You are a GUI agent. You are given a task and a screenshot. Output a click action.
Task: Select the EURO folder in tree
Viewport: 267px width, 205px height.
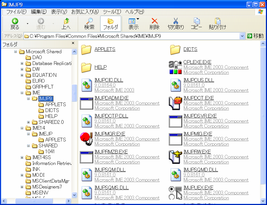click(x=35, y=81)
